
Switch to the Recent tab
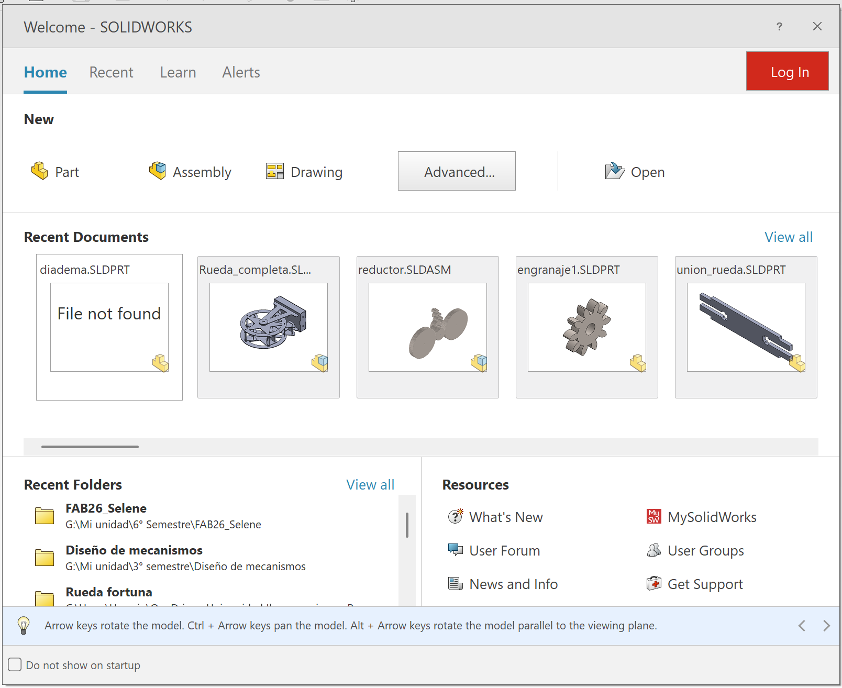coord(111,72)
